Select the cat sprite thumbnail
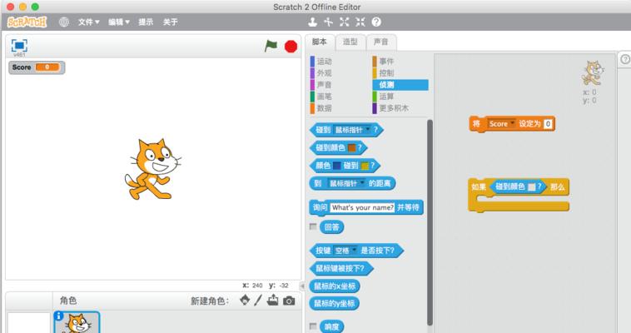 click(x=77, y=322)
